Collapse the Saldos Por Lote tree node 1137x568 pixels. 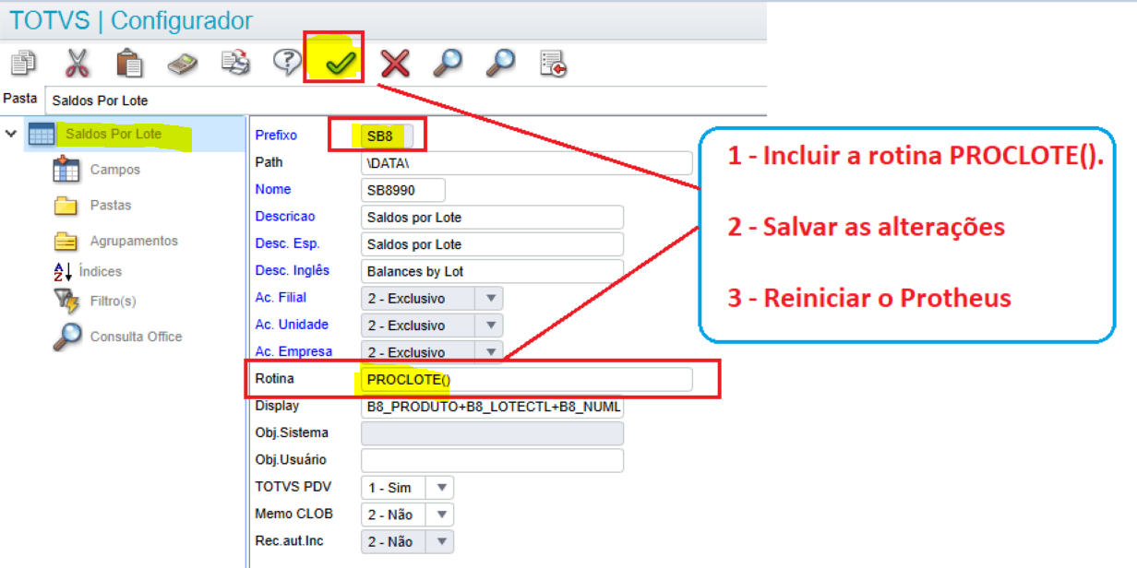pyautogui.click(x=11, y=134)
